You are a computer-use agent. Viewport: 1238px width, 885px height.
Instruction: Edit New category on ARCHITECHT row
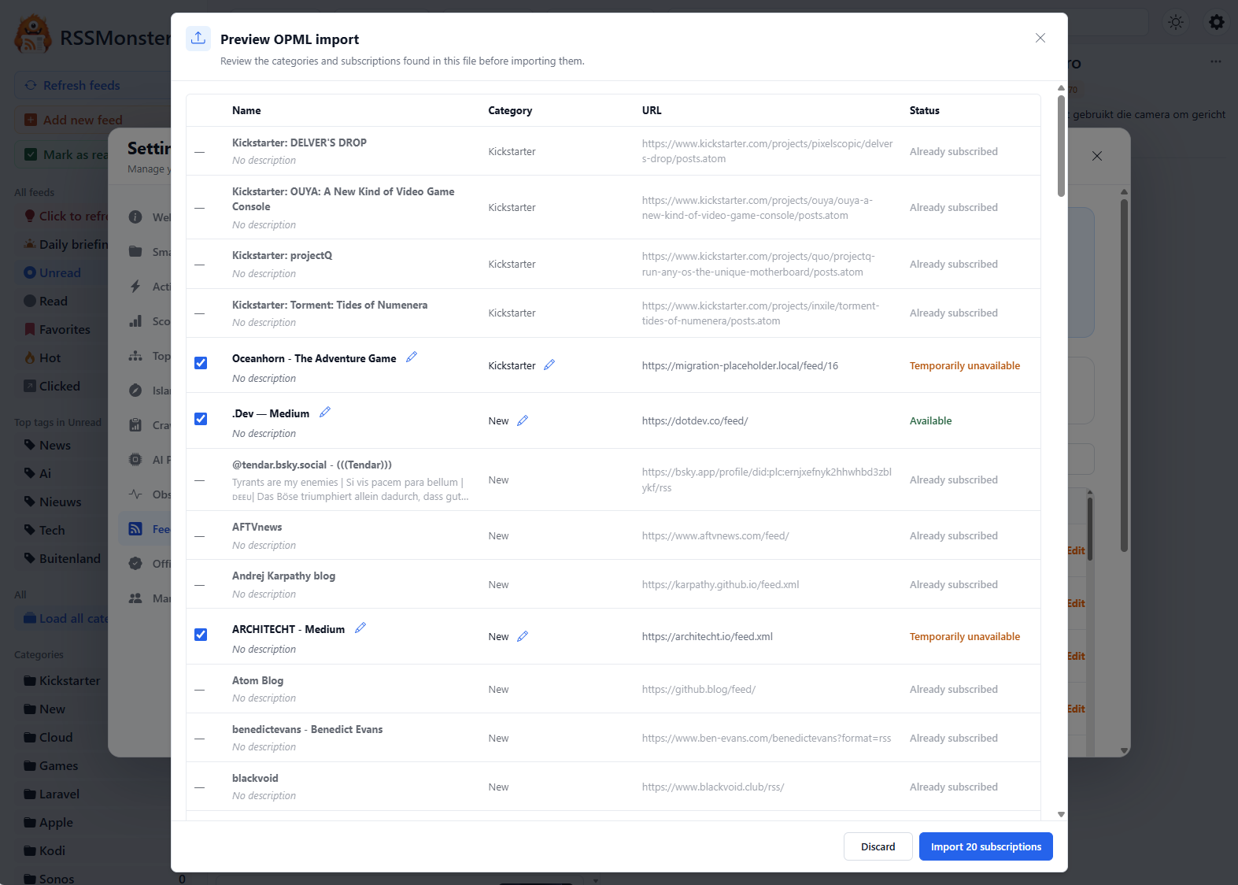pyautogui.click(x=523, y=636)
